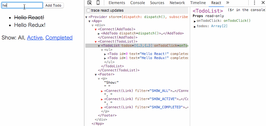Image resolution: width=266 pixels, height=126 pixels.
Task: Select the inspect element cursor icon
Action: point(90,3)
